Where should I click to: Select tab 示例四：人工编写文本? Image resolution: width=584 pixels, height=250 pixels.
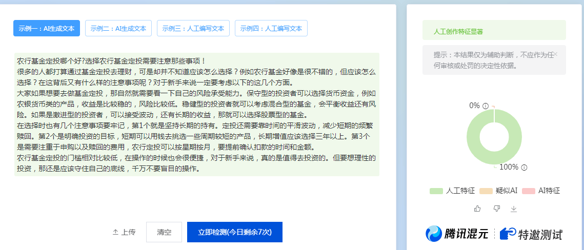tap(271, 28)
